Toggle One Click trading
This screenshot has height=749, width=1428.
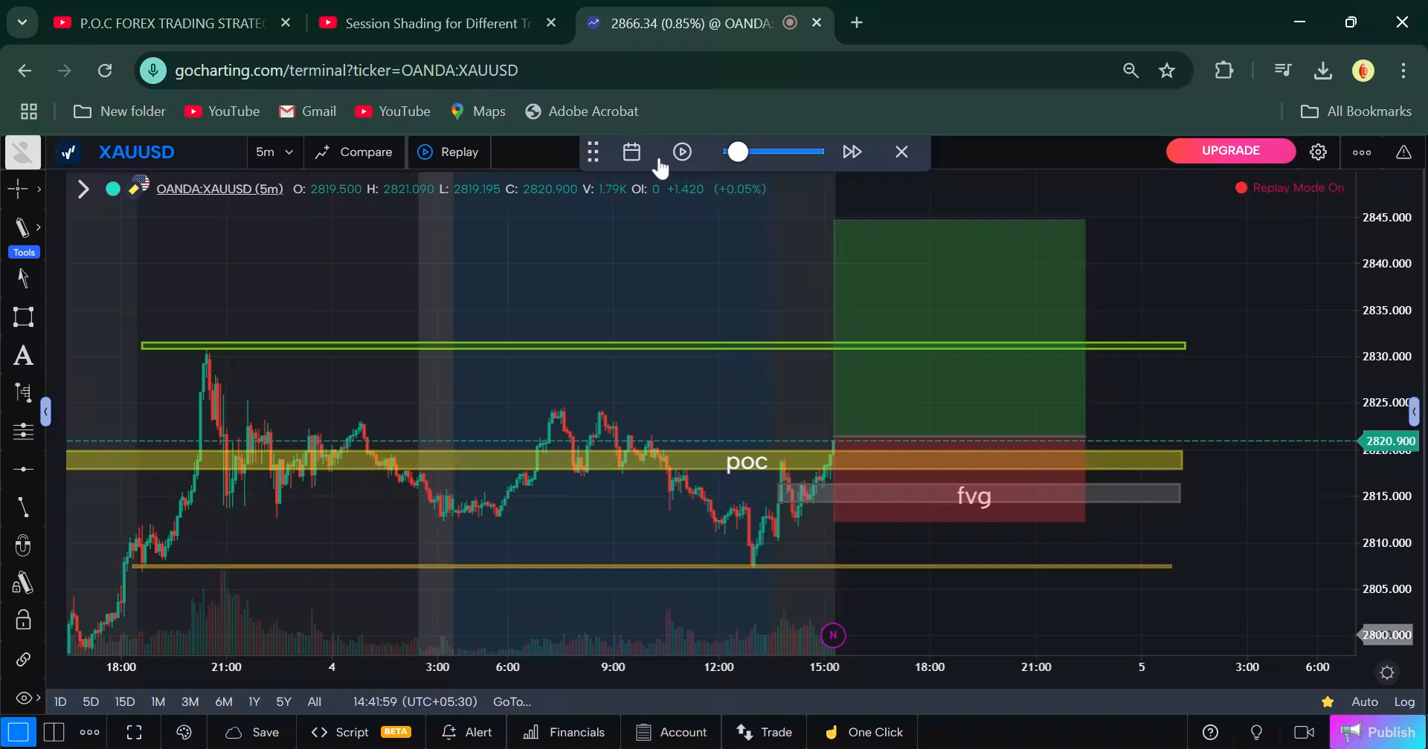tap(862, 732)
